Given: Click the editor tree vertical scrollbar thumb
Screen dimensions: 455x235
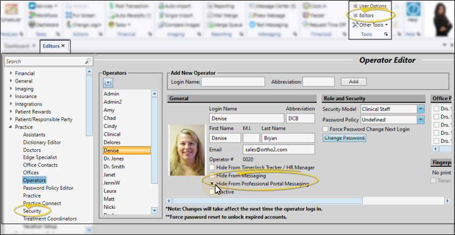Looking at the screenshot, I should tap(90, 105).
